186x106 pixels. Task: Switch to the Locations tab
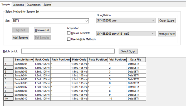coord(18,5)
